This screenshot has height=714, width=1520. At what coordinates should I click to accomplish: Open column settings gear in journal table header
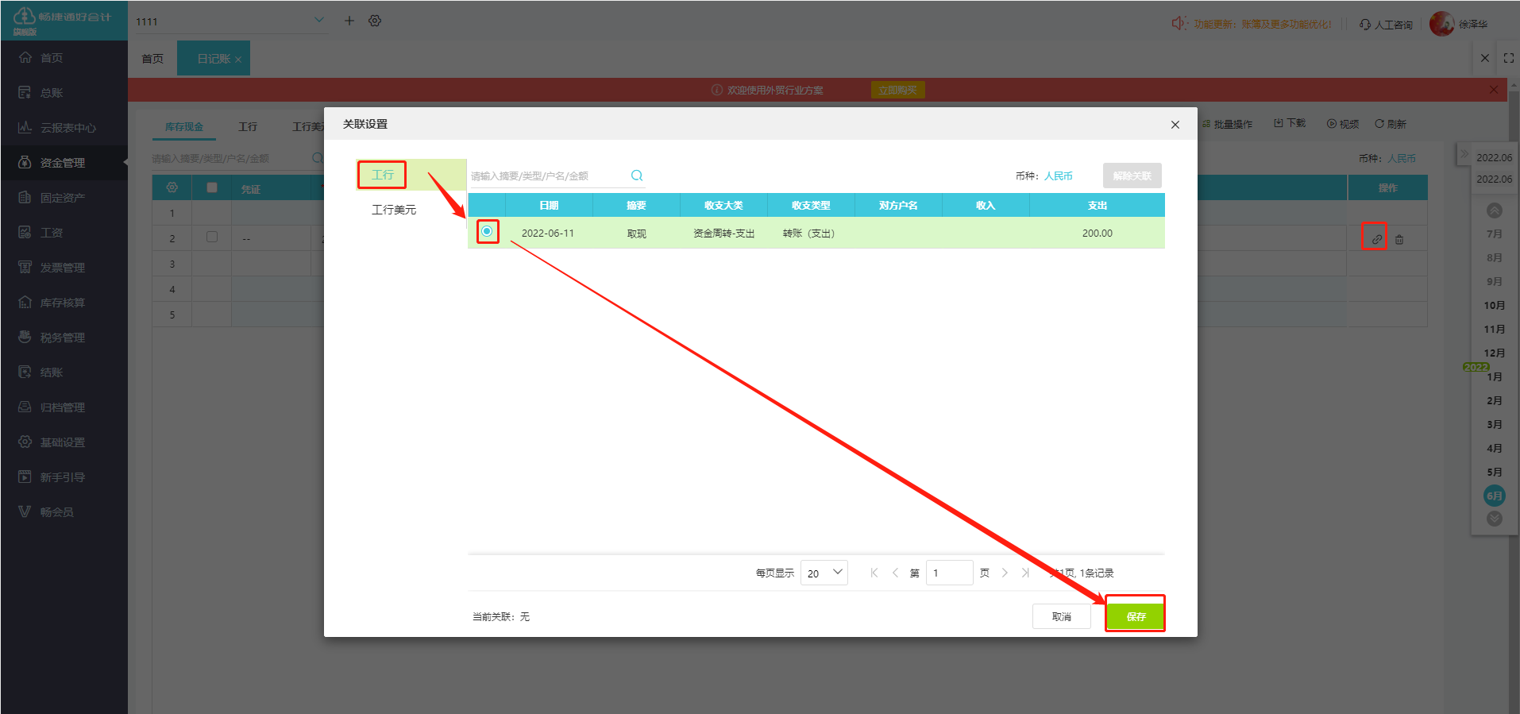[x=172, y=187]
